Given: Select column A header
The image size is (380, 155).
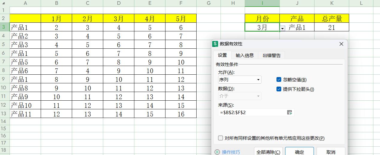Looking at the screenshot, I should coord(25,3).
